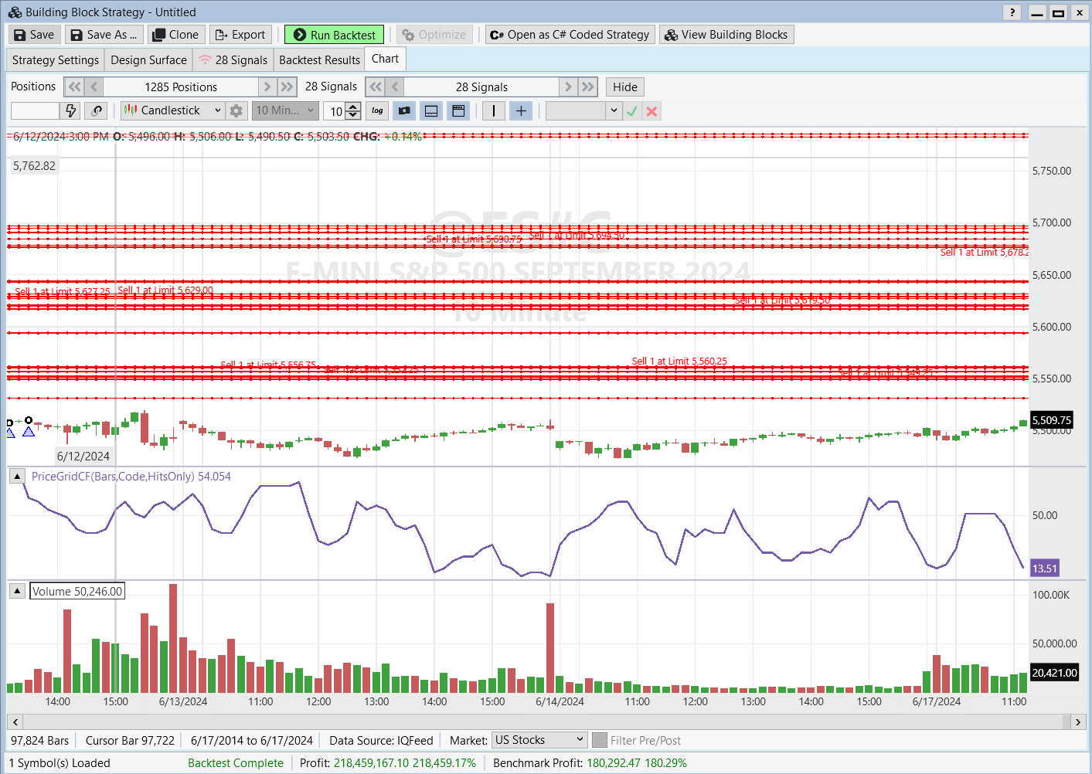Image resolution: width=1092 pixels, height=774 pixels.
Task: Click the Optimize button
Action: click(434, 35)
